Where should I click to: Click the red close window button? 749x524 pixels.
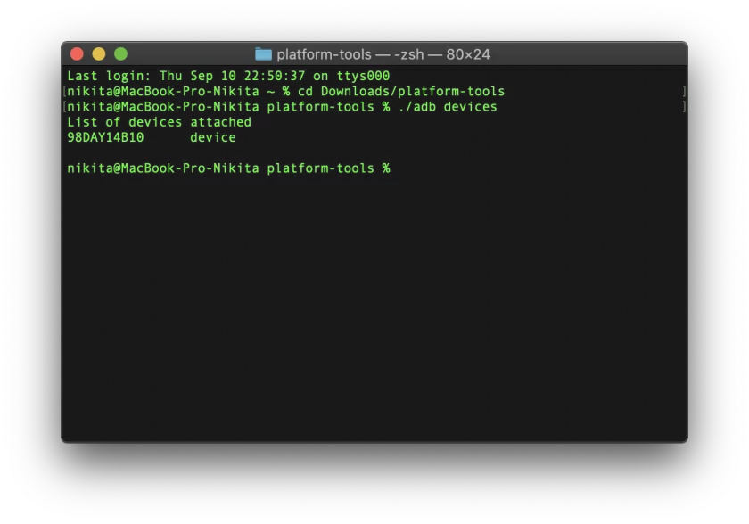click(77, 54)
